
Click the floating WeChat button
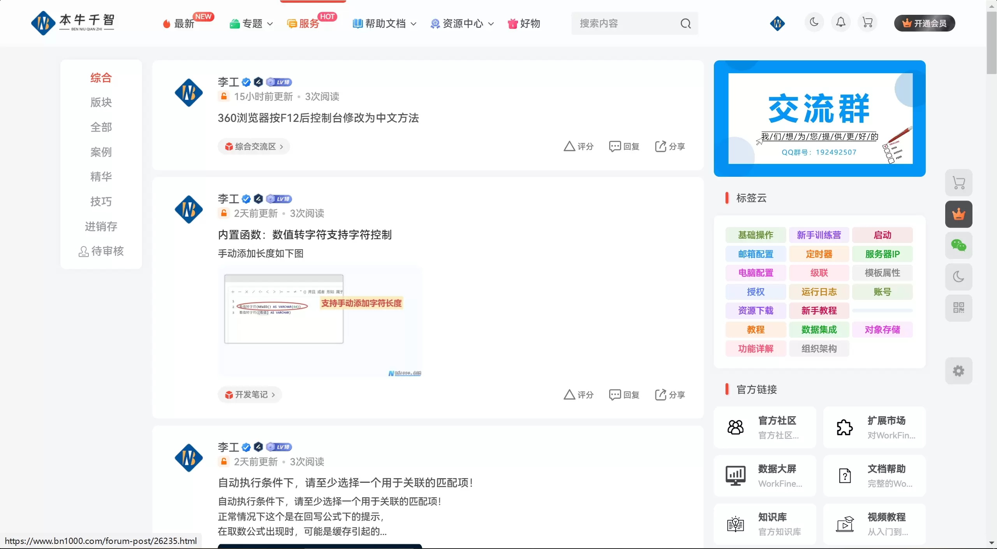(958, 246)
